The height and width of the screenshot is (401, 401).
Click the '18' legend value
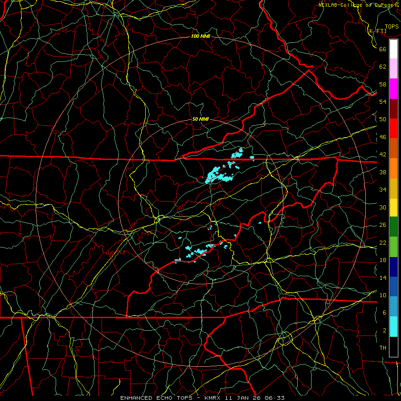coord(383,260)
